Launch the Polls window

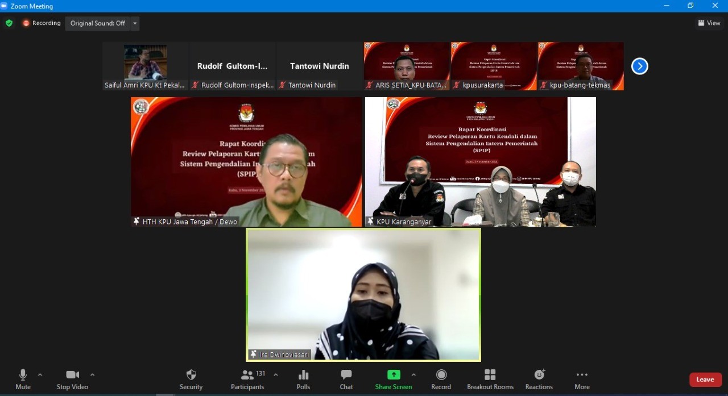click(303, 379)
